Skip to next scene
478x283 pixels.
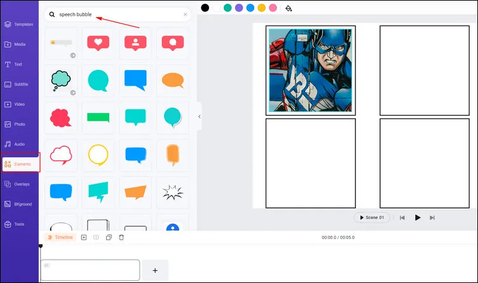pos(432,217)
